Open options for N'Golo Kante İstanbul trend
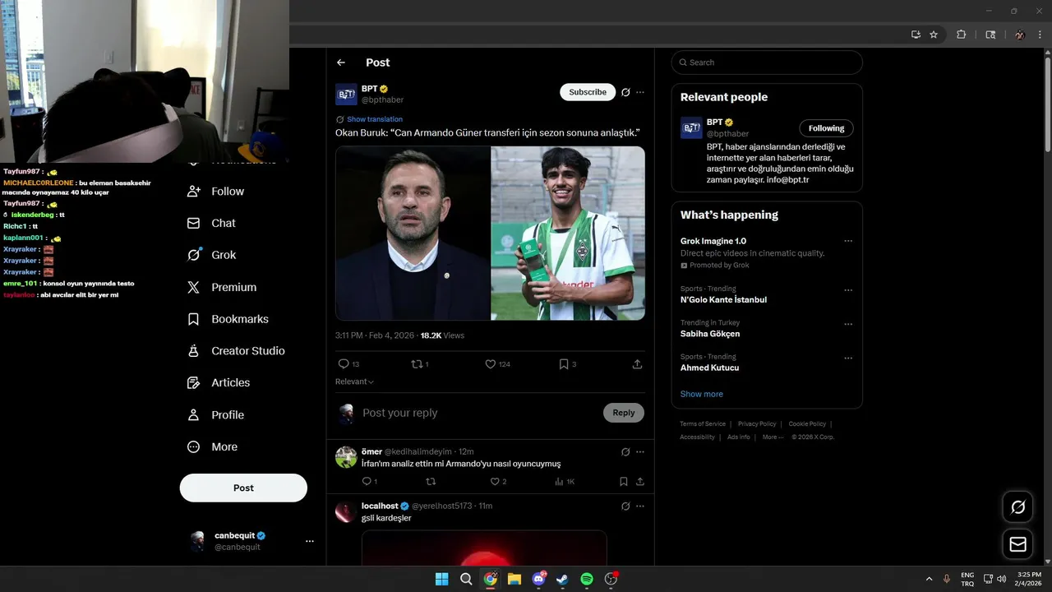This screenshot has height=592, width=1052. click(x=848, y=290)
